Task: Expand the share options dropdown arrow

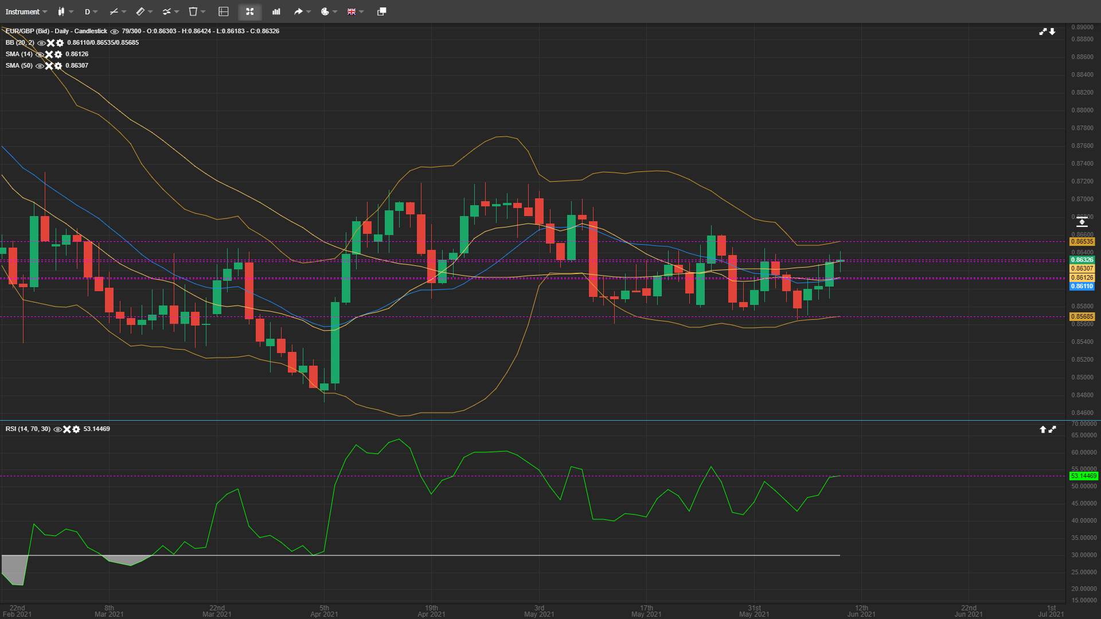Action: pos(309,11)
